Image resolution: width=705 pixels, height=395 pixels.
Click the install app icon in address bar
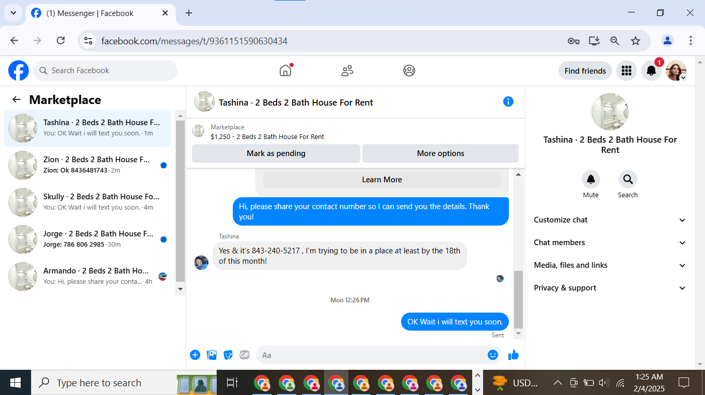tap(594, 41)
